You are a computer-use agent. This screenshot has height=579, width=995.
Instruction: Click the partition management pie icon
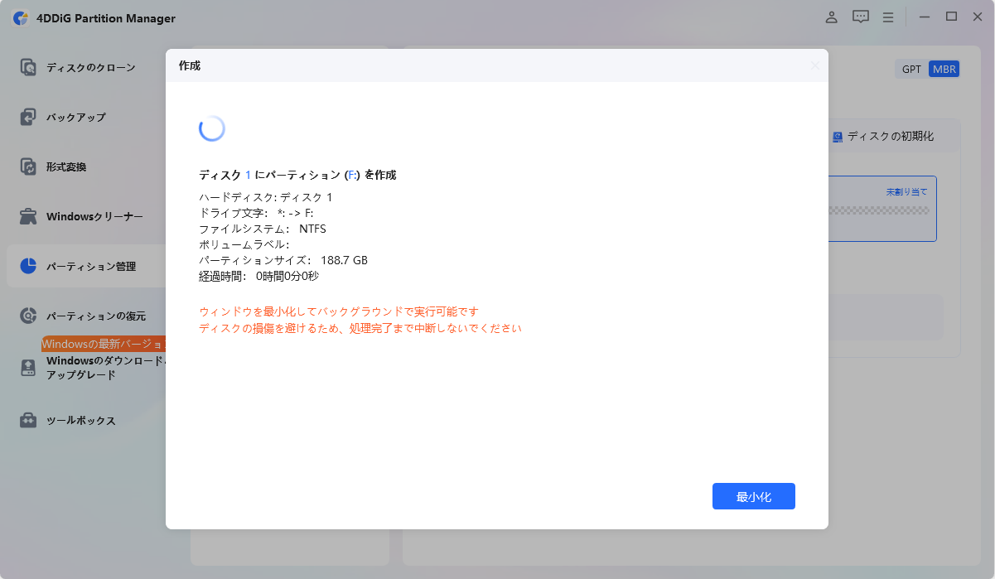coord(29,266)
